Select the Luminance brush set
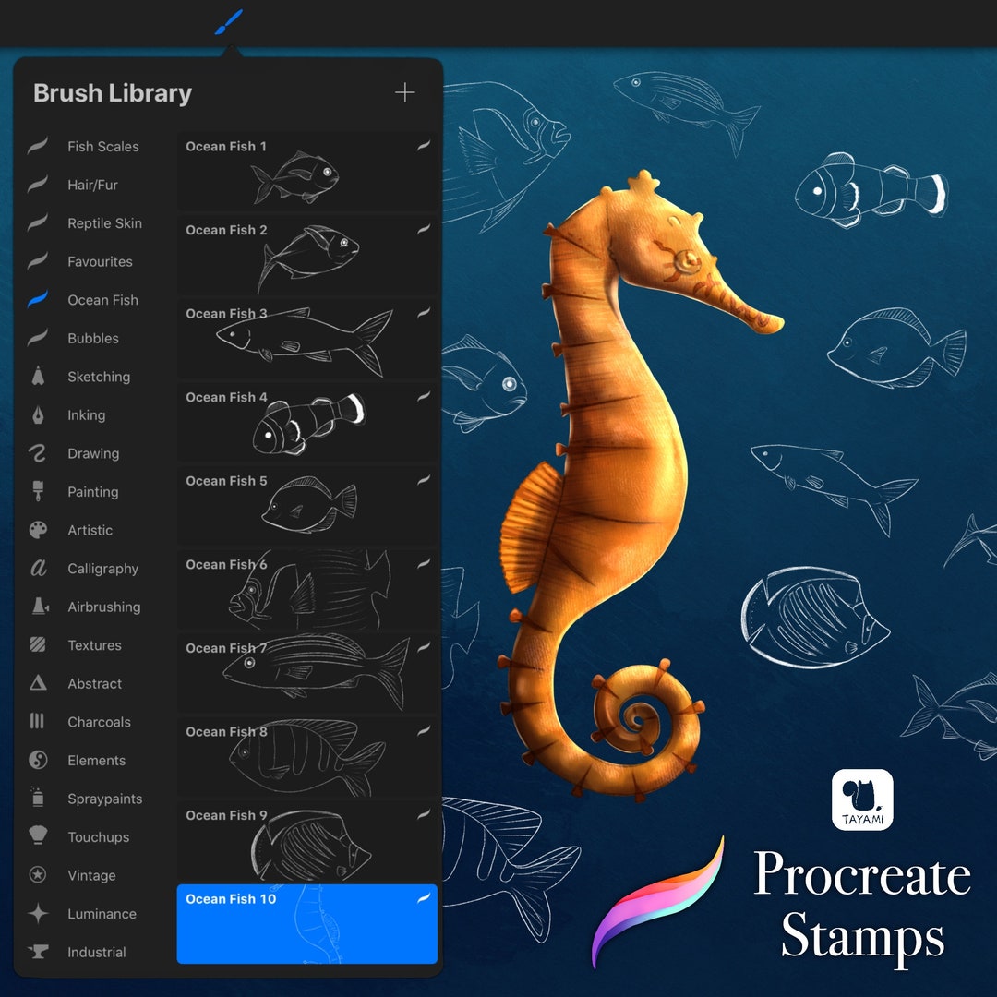The width and height of the screenshot is (997, 997). 102,914
